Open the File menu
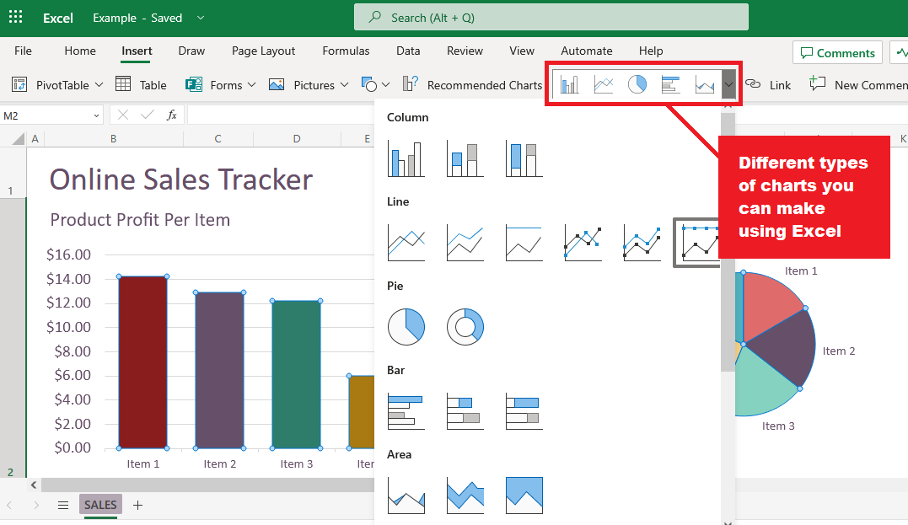This screenshot has height=525, width=908. pyautogui.click(x=23, y=51)
